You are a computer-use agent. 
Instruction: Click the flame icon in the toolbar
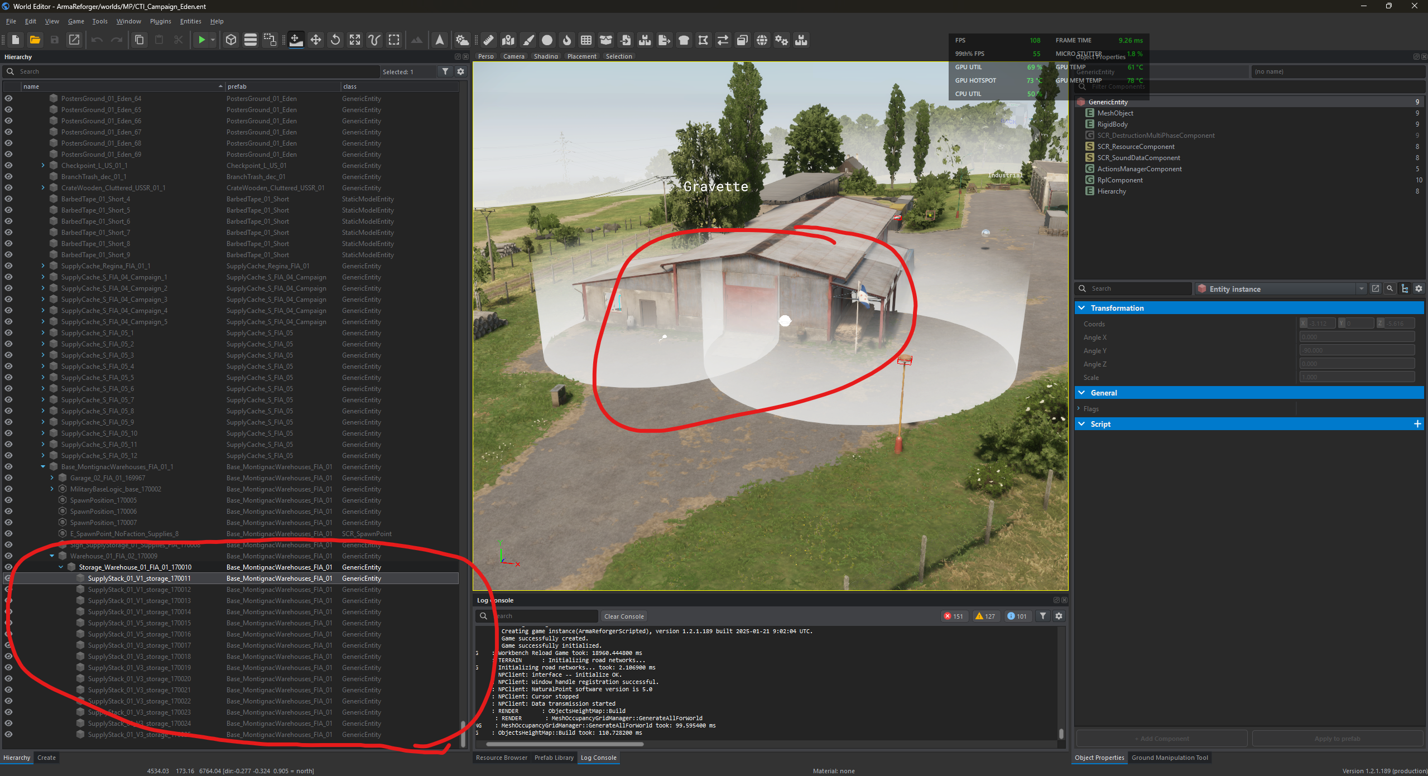click(567, 40)
